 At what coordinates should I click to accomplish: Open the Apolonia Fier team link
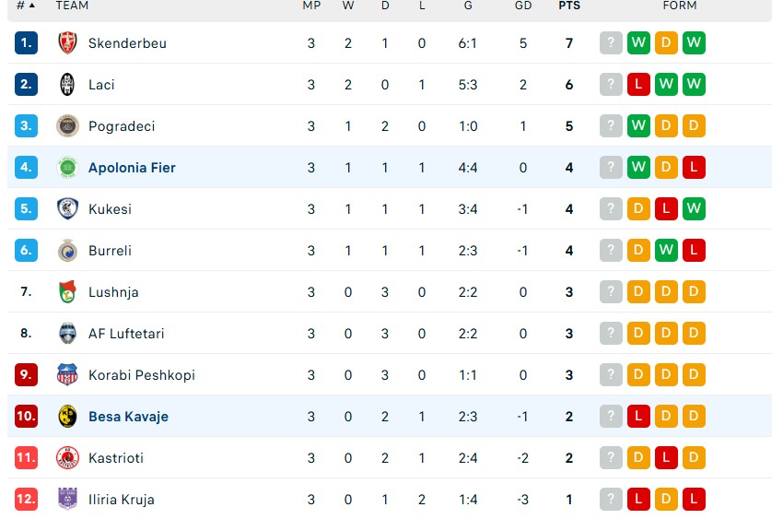(x=132, y=168)
